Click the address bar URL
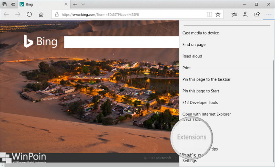Screen dimensions: 275x167 coord(100,14)
